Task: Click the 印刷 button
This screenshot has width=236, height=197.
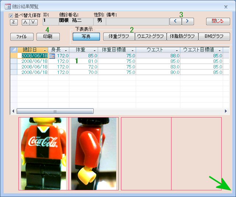Action: point(48,37)
